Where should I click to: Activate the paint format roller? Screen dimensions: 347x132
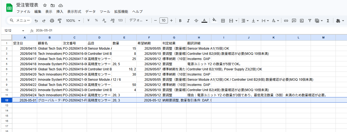pos(60,20)
